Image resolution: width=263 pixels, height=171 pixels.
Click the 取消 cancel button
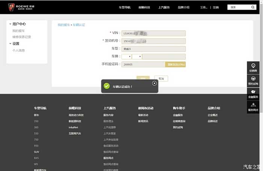tap(161, 79)
